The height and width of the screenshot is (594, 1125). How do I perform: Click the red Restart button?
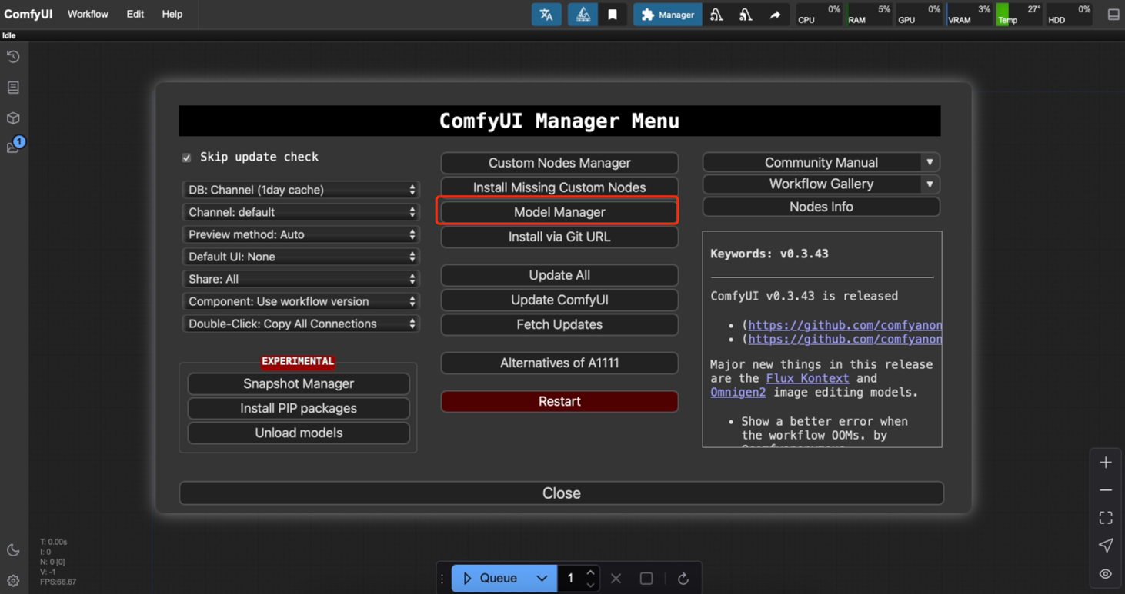pos(559,401)
